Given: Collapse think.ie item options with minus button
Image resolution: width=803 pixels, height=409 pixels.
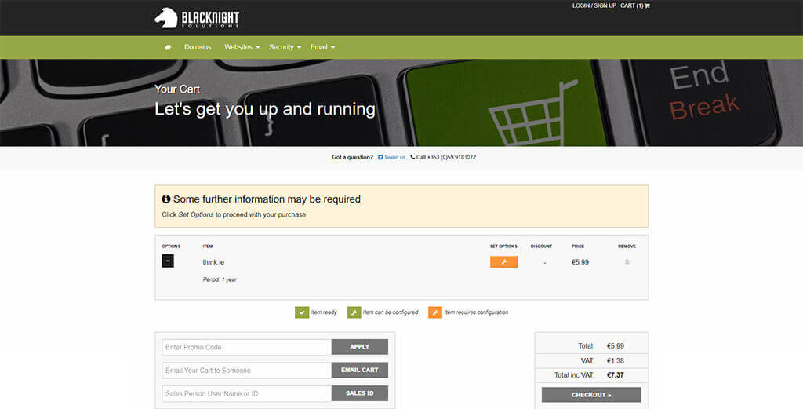Looking at the screenshot, I should click(168, 261).
